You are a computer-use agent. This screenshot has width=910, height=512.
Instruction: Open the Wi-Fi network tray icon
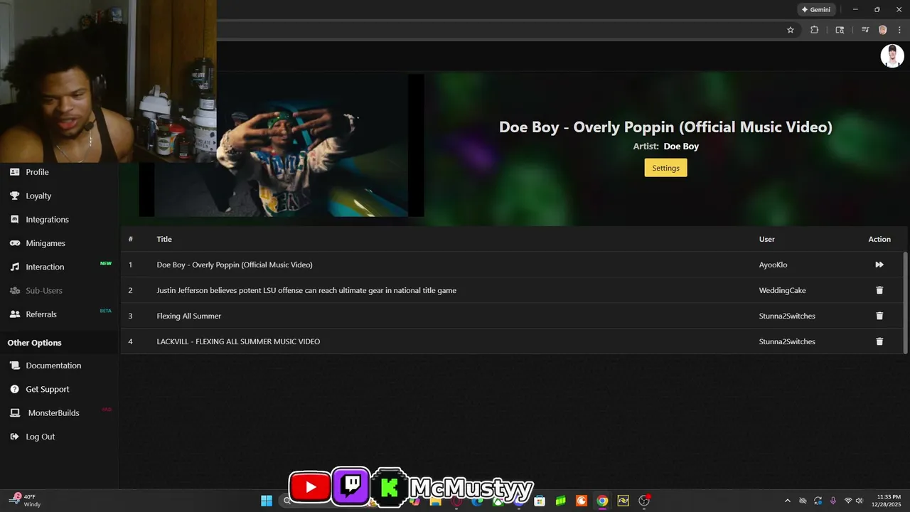(x=848, y=501)
